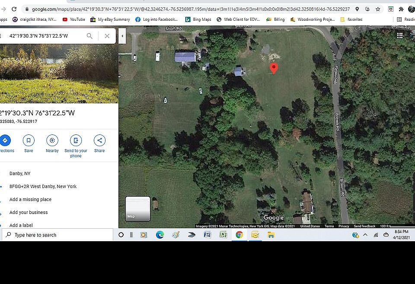Bookmark this page with the star icon
The width and height of the screenshot is (415, 284).
[x=378, y=9]
